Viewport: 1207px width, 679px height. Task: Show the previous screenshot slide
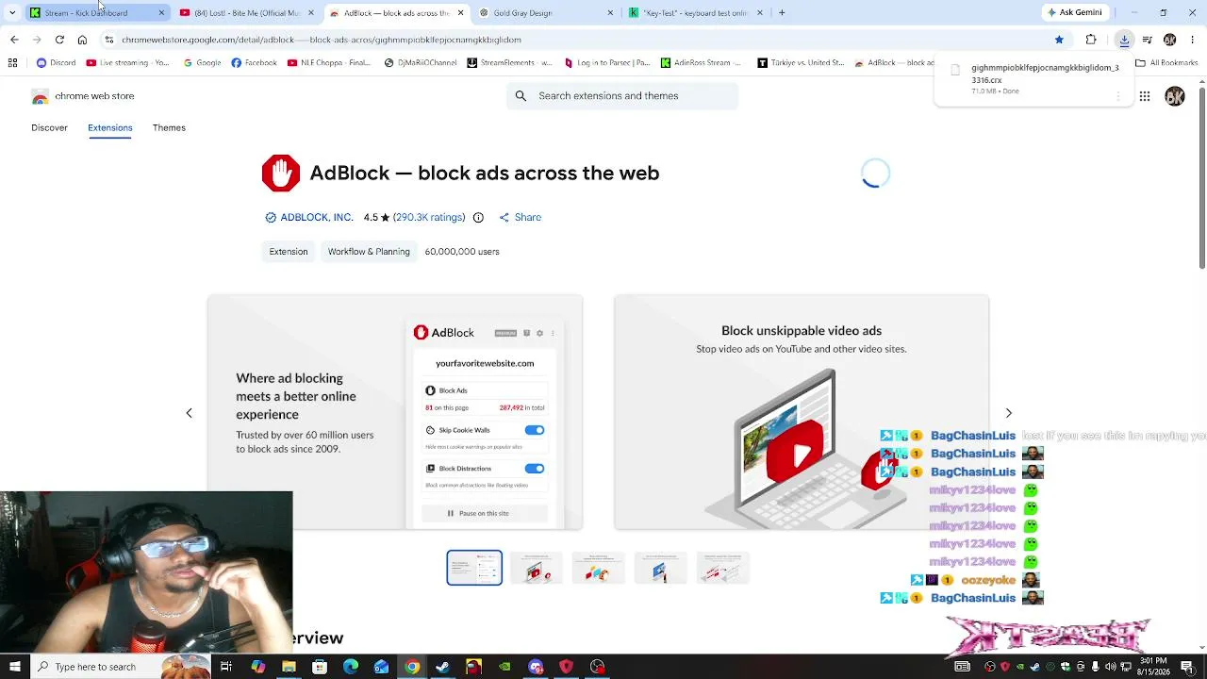pyautogui.click(x=189, y=413)
